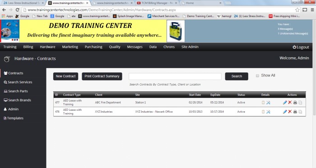The width and height of the screenshot is (316, 168).
Task: Delete contract 476 using red X
Action: (290, 112)
